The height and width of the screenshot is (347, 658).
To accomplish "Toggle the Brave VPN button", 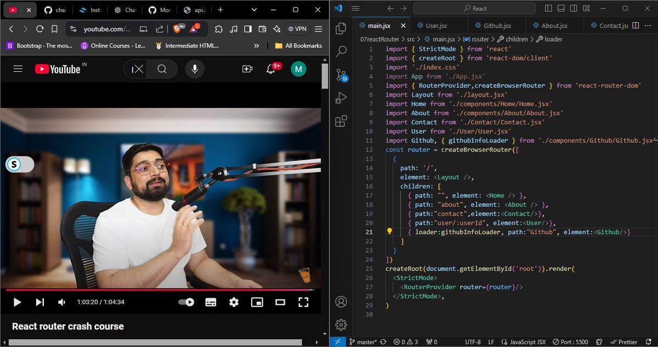I will [x=297, y=29].
